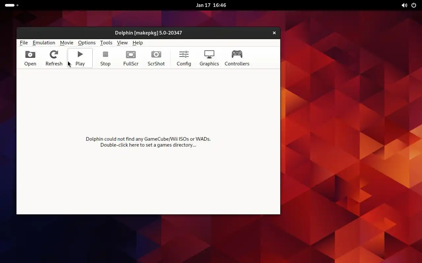The height and width of the screenshot is (263, 422).
Task: Open the clock and calendar panel
Action: 211,5
